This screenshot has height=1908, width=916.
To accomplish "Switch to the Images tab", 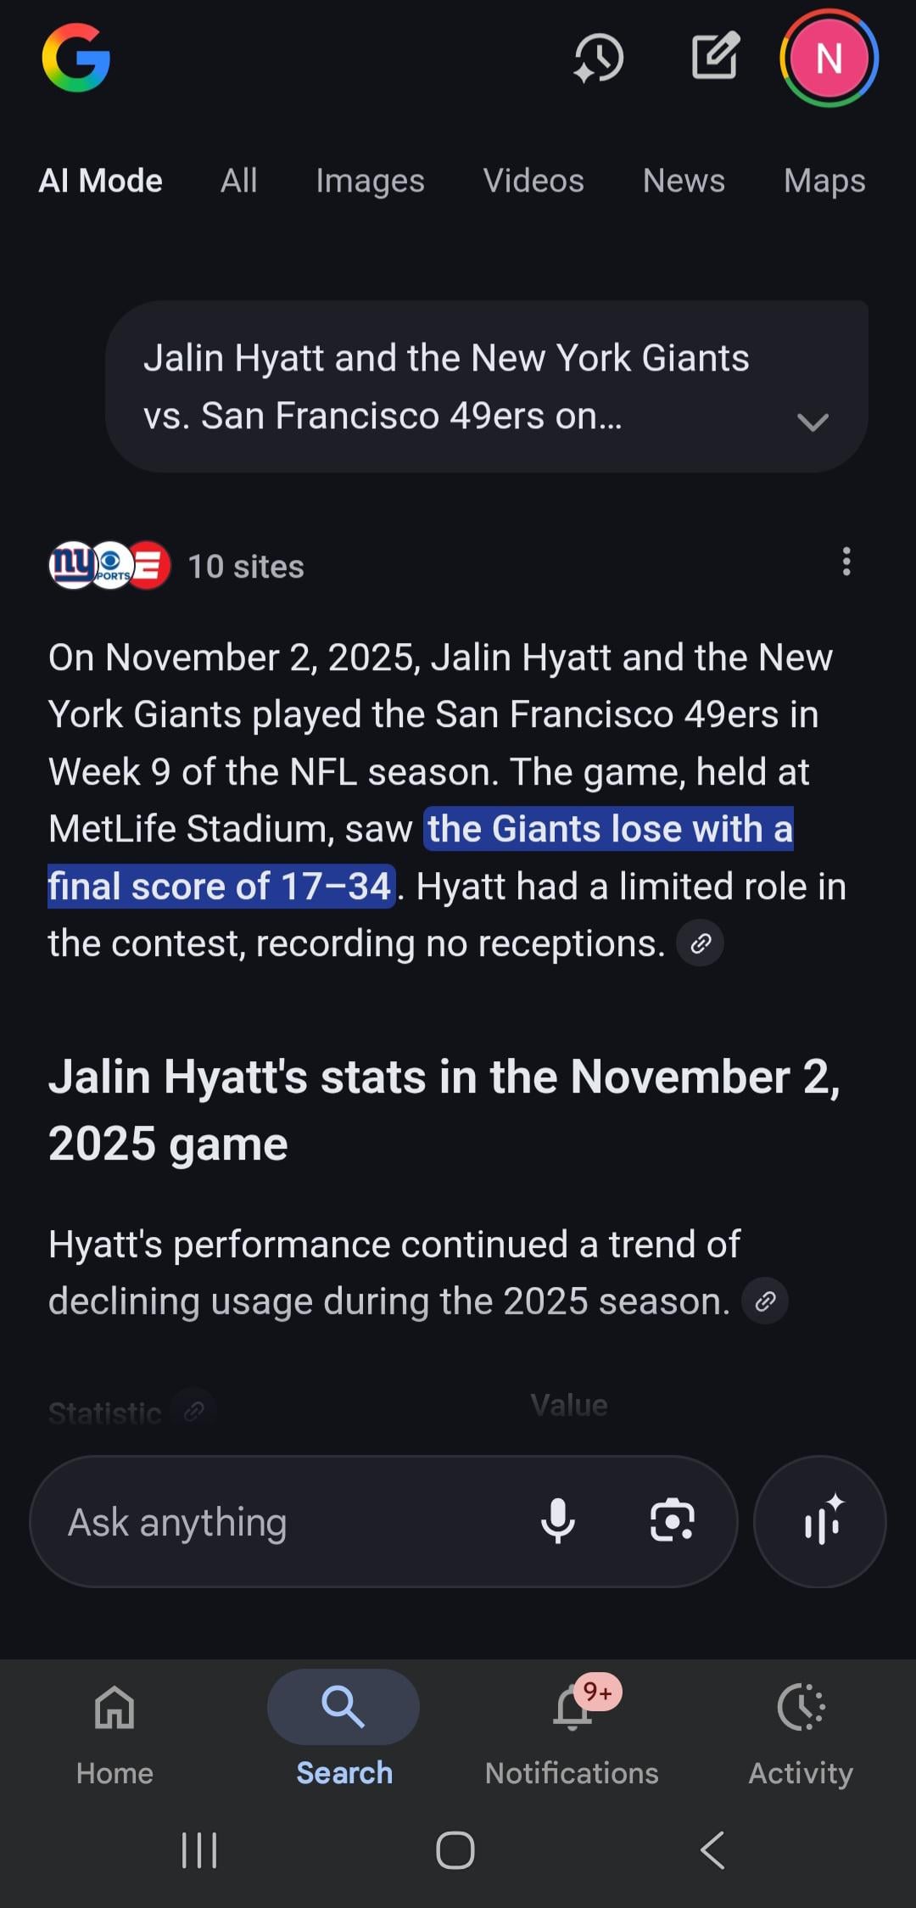I will (370, 181).
